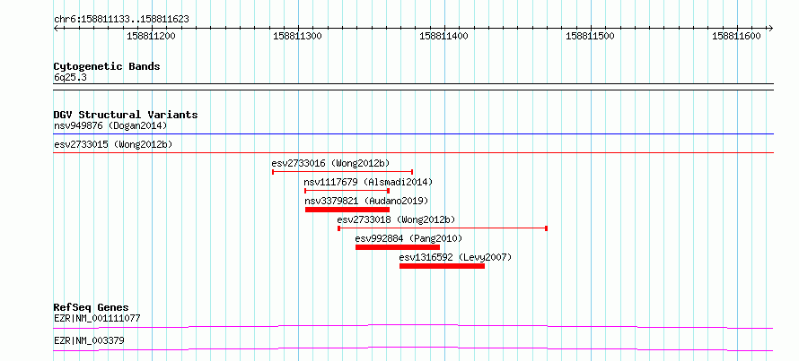Click the thick red esv992884 bar
The image size is (799, 361).
(398, 247)
